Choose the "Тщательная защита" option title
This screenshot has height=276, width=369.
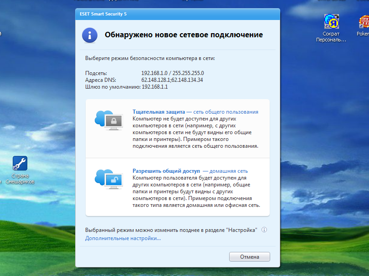159,112
